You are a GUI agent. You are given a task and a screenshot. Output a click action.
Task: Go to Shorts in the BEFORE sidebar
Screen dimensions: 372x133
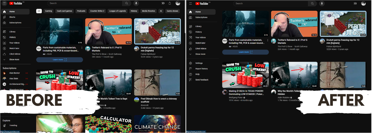click(x=15, y=17)
